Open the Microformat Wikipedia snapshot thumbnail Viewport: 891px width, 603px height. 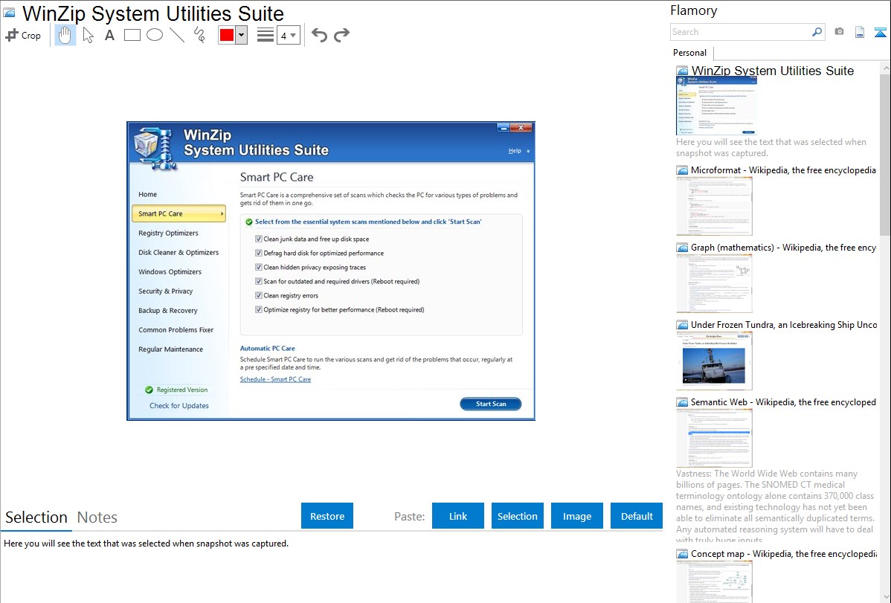point(714,206)
